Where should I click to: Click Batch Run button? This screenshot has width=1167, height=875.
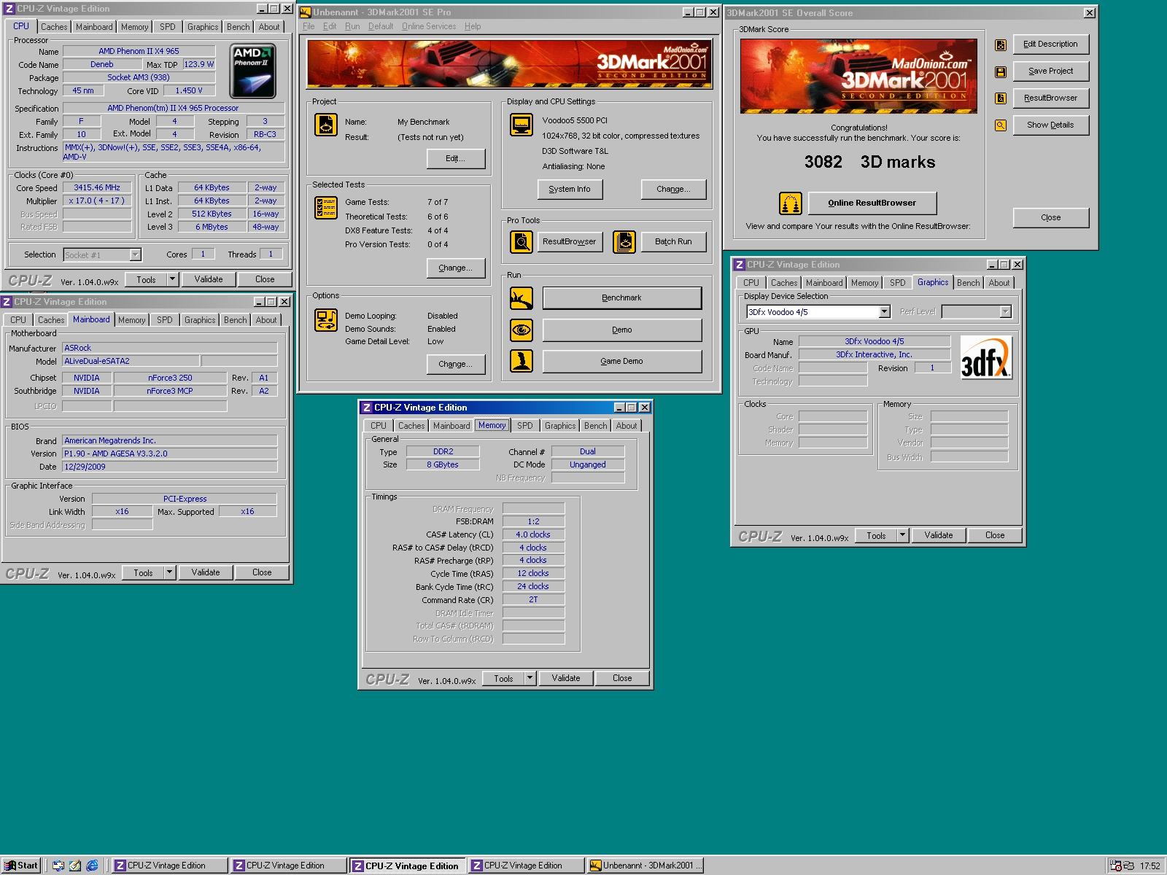[673, 241]
